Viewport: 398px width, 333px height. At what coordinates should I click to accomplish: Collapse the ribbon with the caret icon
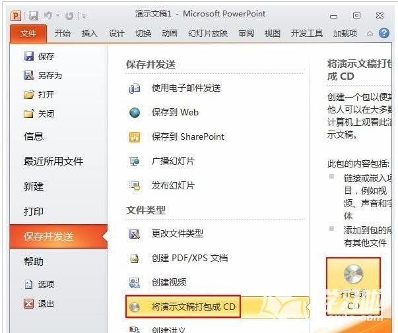click(x=370, y=34)
